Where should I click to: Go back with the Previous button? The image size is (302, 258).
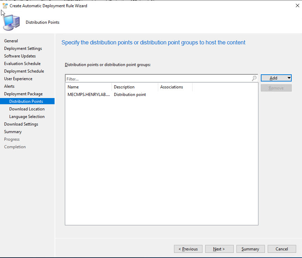click(188, 249)
